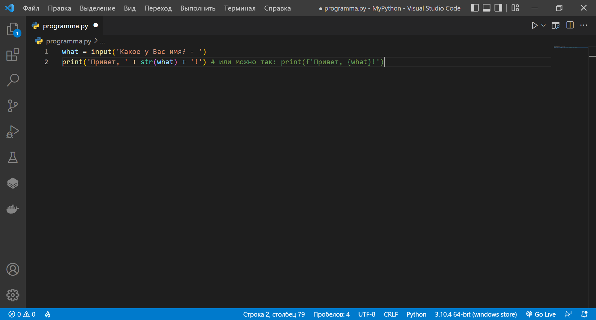Open the Extensions view

pyautogui.click(x=13, y=55)
